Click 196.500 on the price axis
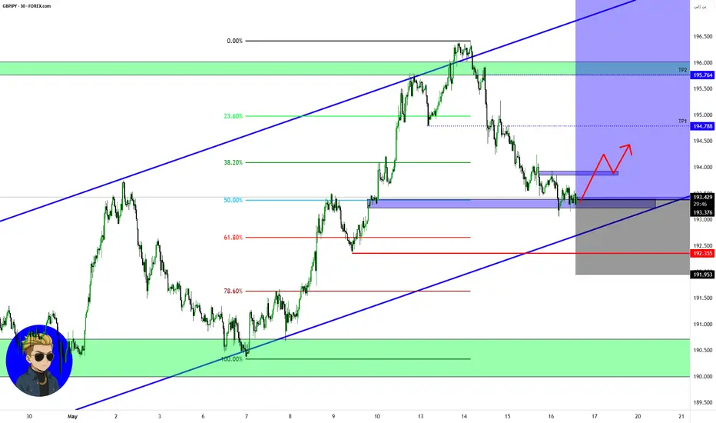This screenshot has height=423, width=716. pyautogui.click(x=703, y=37)
